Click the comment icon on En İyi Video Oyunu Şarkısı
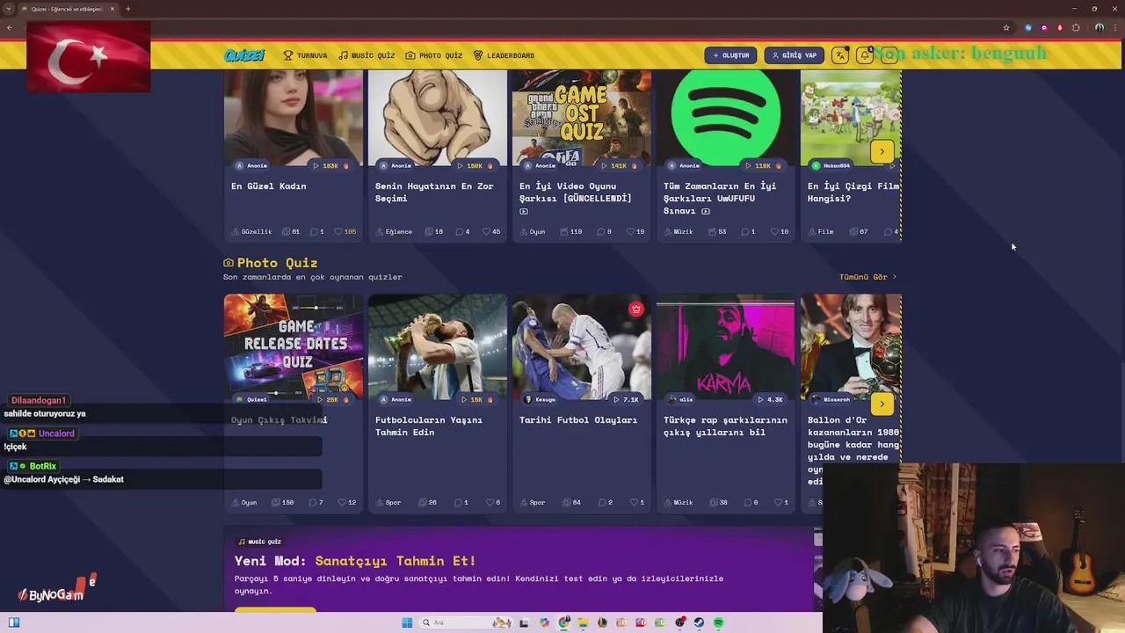Viewport: 1125px width, 633px height. [601, 232]
